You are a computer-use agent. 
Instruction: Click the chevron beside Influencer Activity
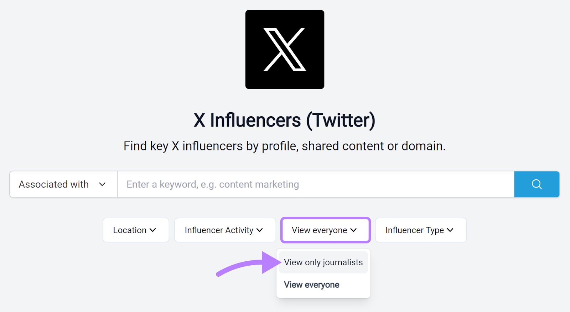[260, 230]
